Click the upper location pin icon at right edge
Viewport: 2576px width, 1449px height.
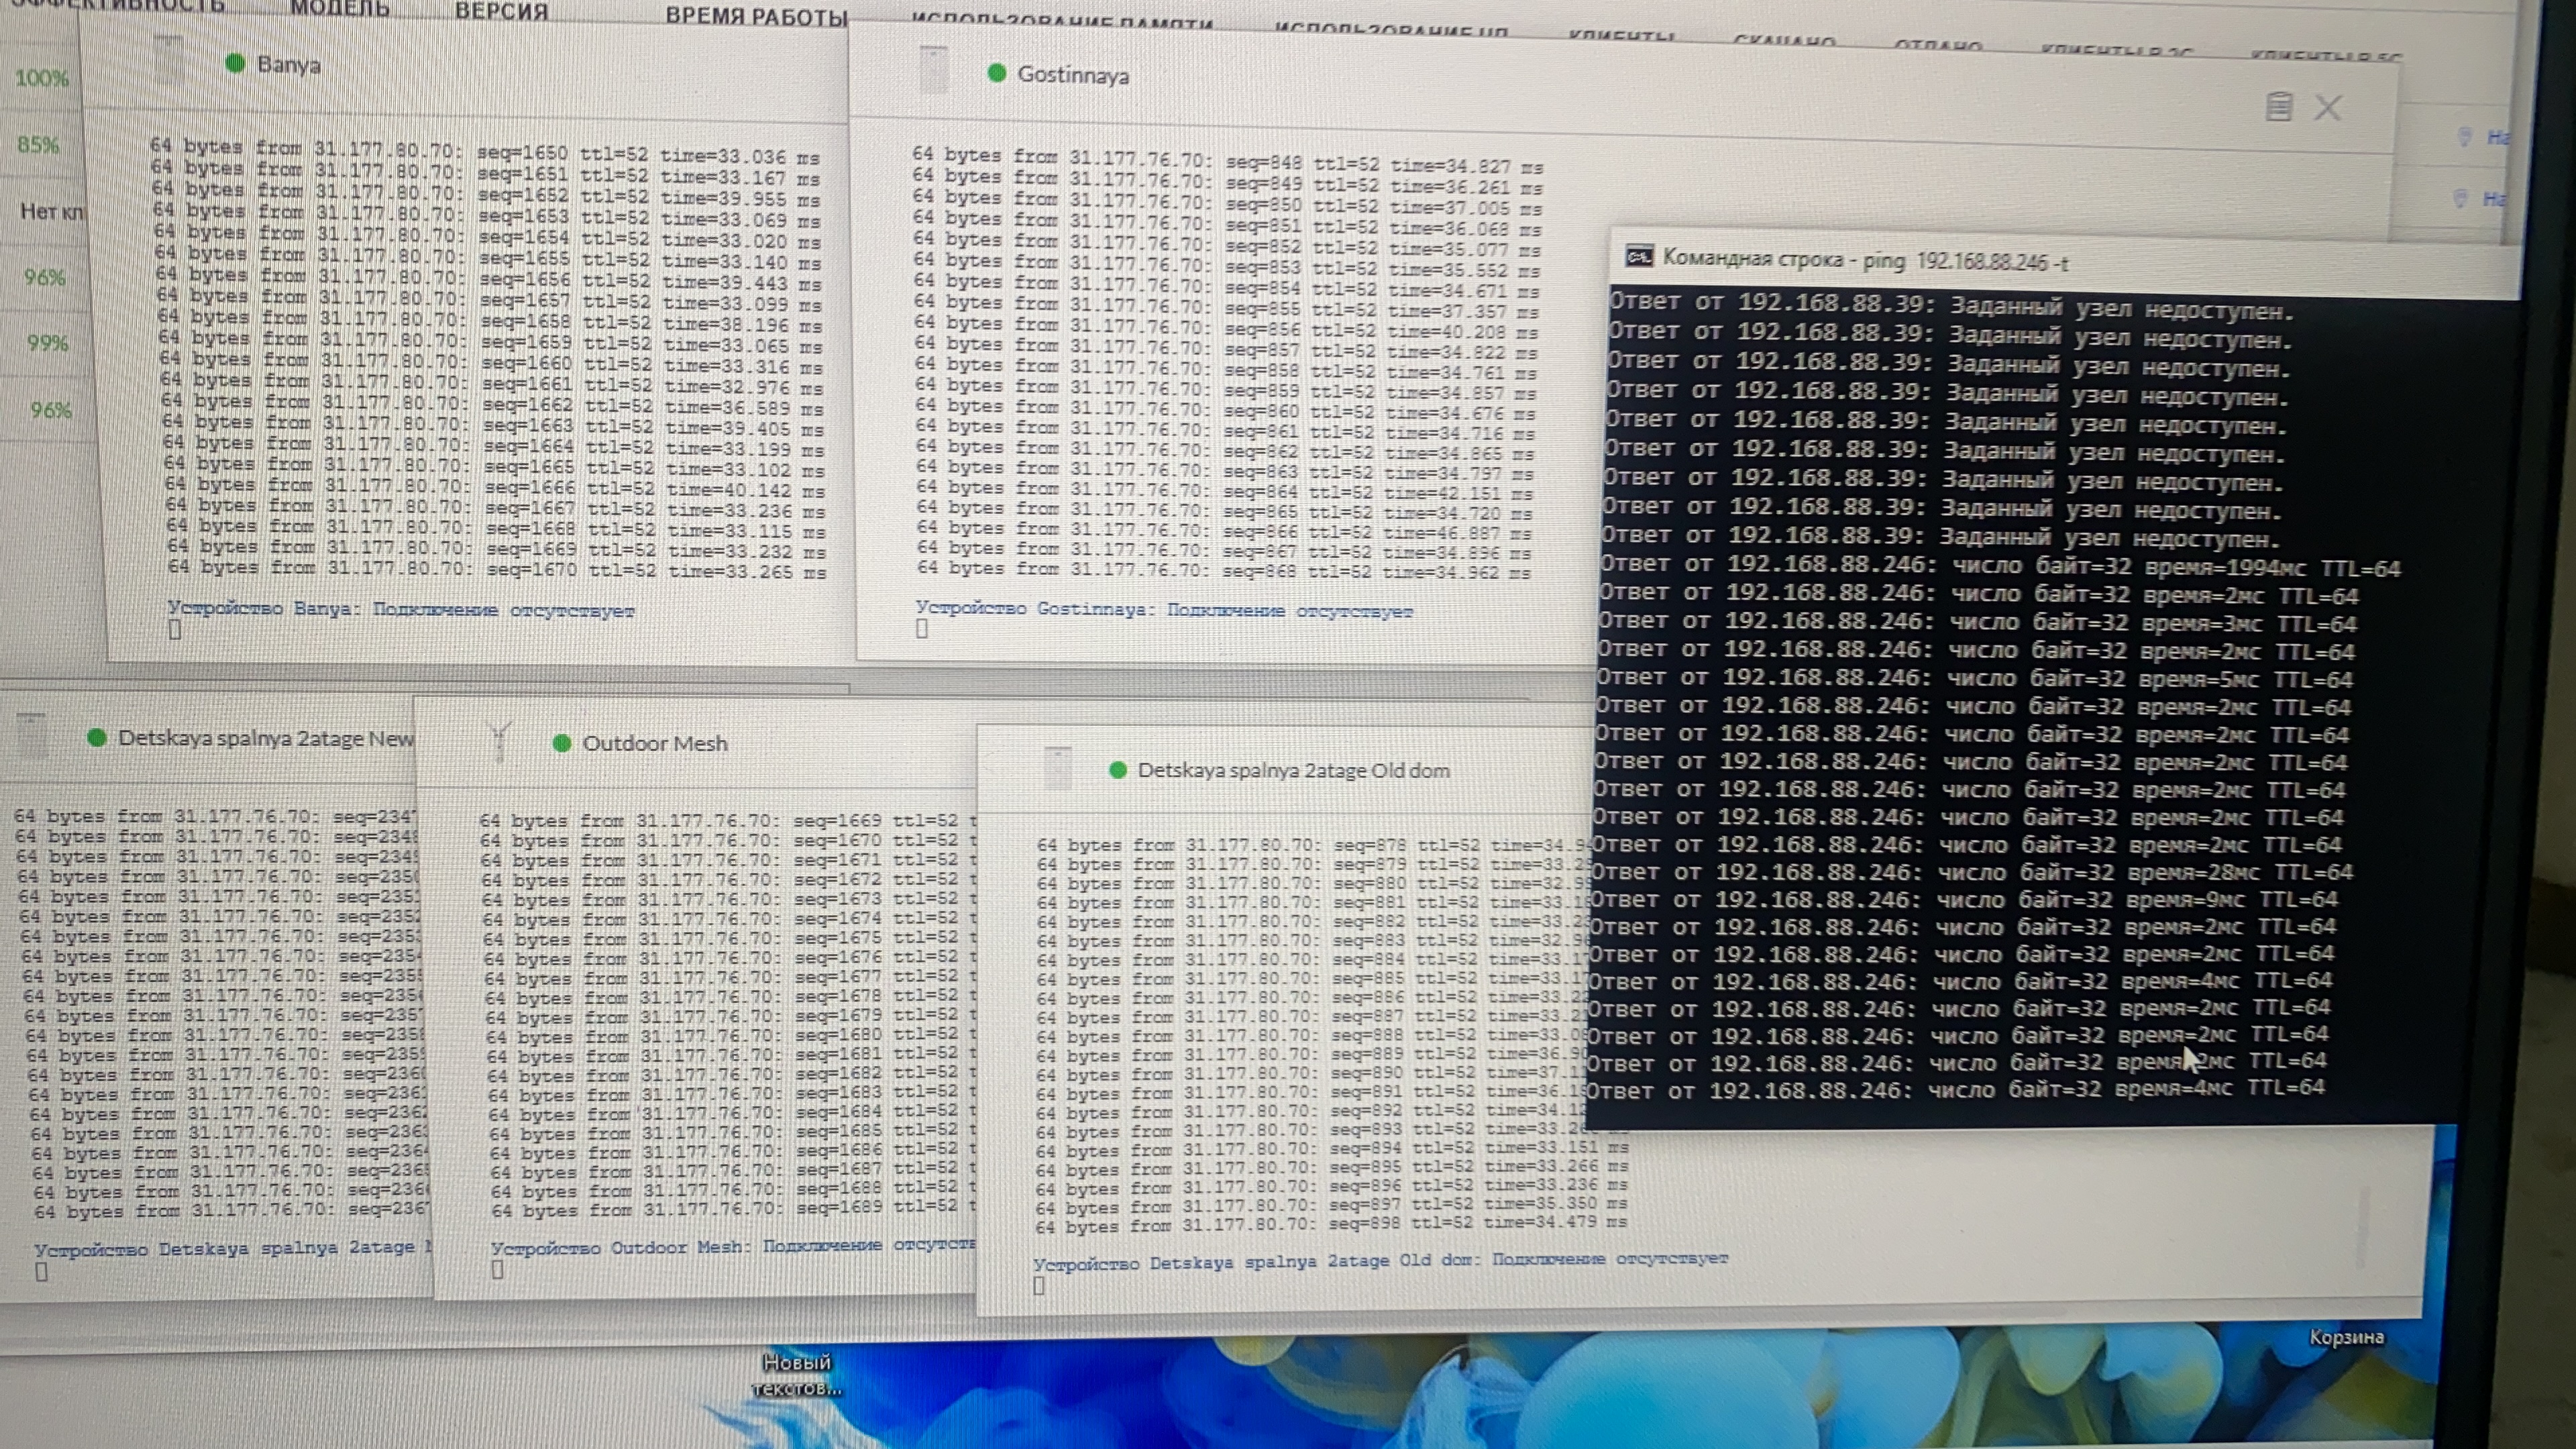click(x=2464, y=137)
